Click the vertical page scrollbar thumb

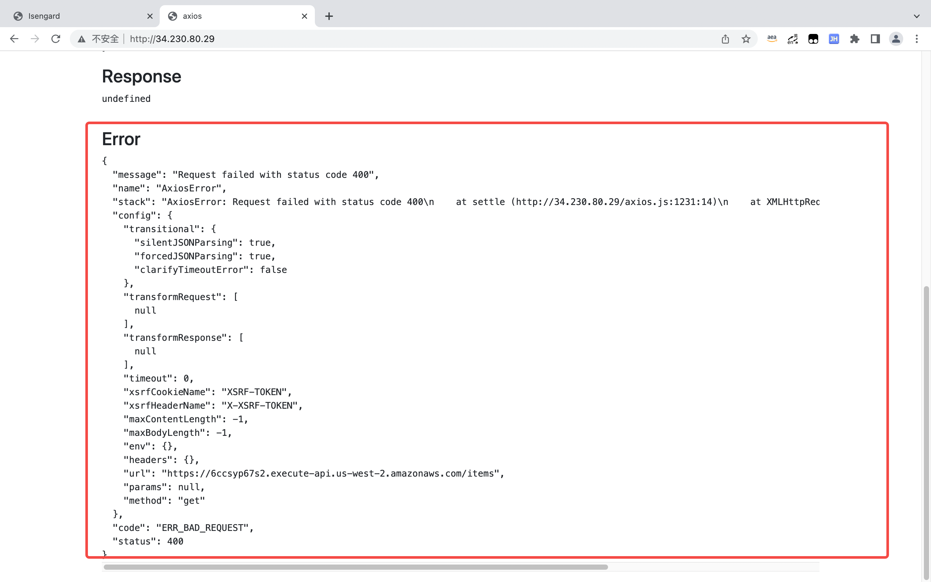point(926,433)
